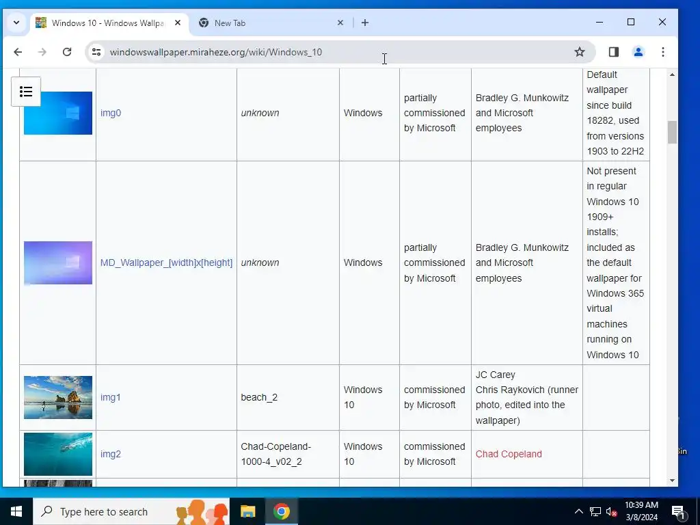Click 'commissioned by Microsoft' in img2 row
This screenshot has height=525, width=700.
coord(434,454)
